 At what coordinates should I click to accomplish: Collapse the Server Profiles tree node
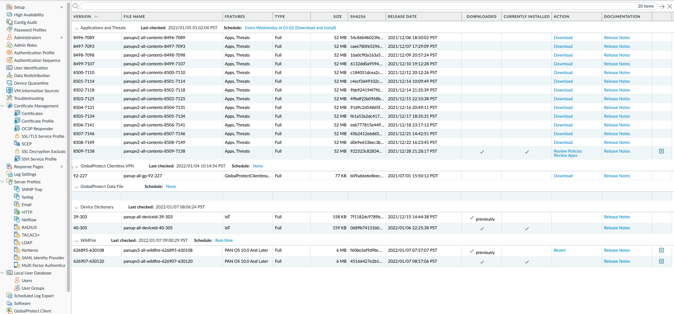3,182
